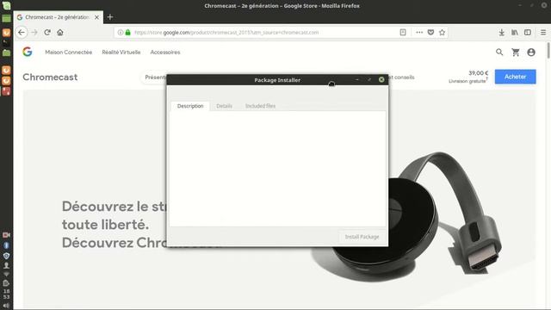Toggle Firefox reader view icon
This screenshot has width=551, height=310.
(403, 33)
